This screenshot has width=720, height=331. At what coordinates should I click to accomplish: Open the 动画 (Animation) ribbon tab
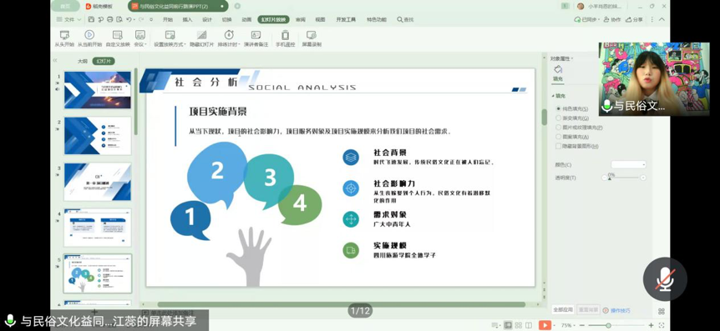point(246,20)
